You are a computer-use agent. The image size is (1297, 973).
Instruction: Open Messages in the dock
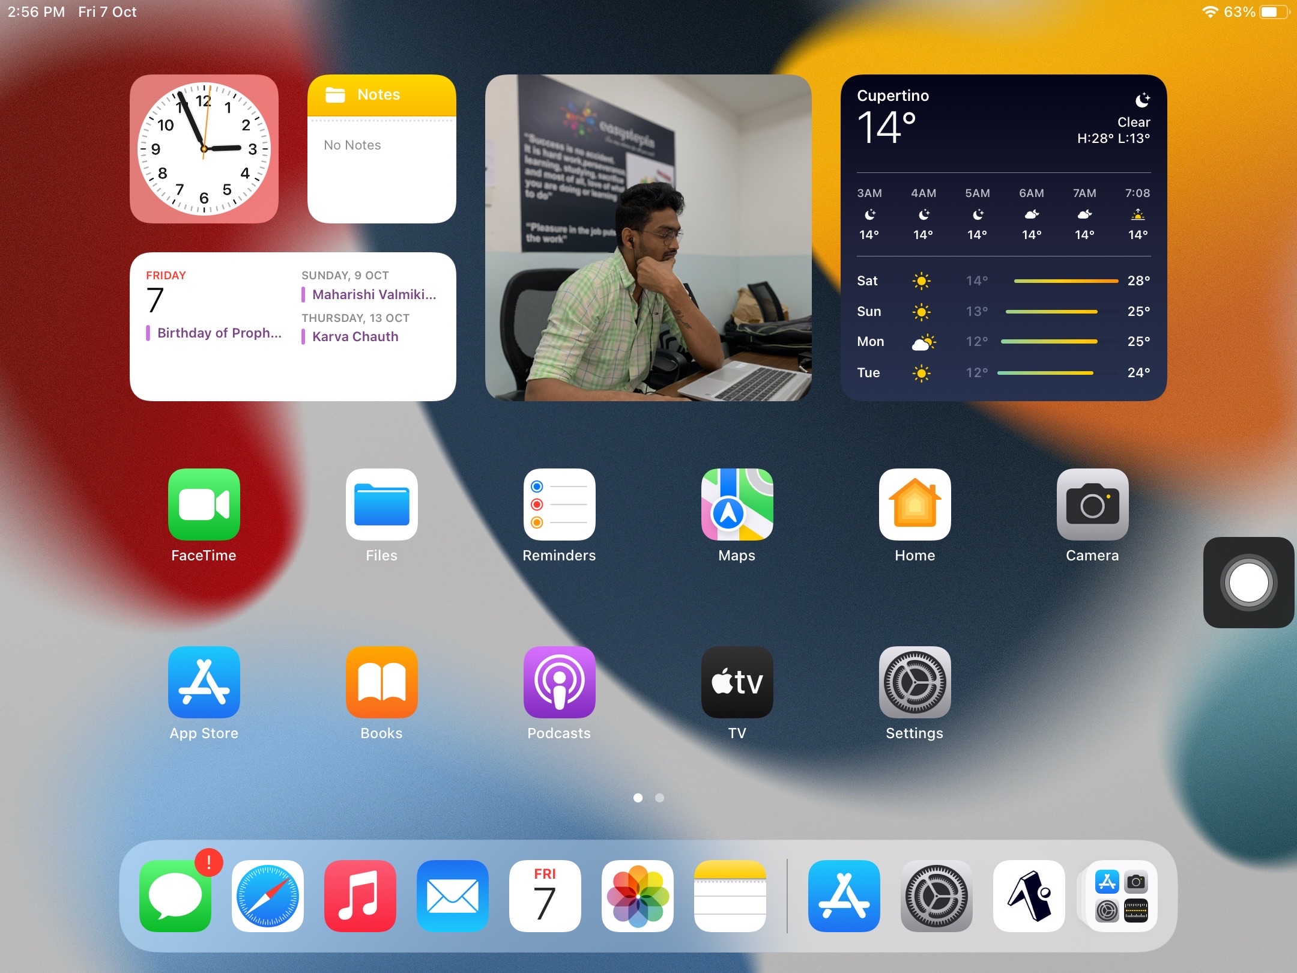175,896
